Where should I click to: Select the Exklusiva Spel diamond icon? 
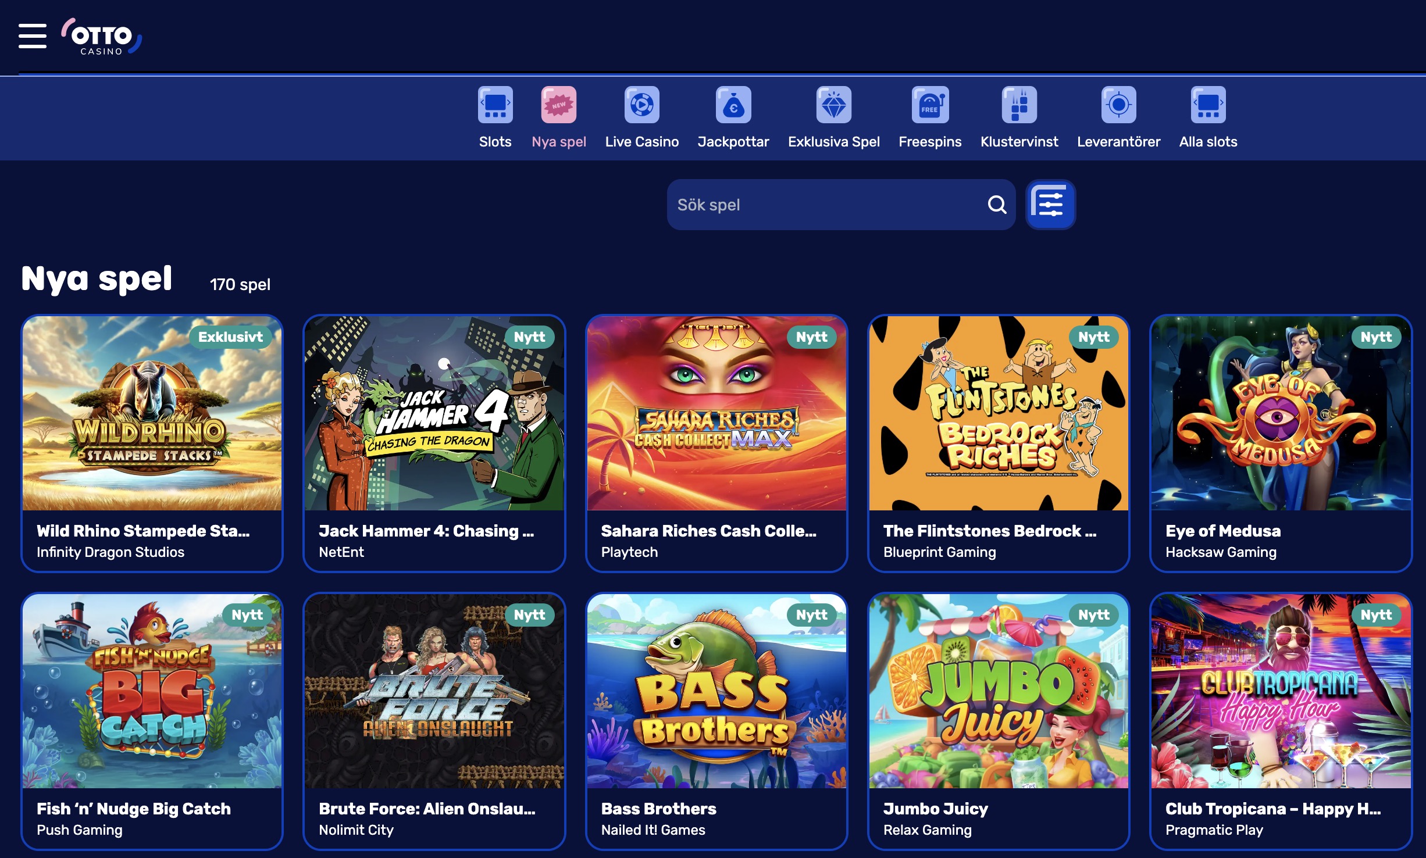pyautogui.click(x=833, y=105)
